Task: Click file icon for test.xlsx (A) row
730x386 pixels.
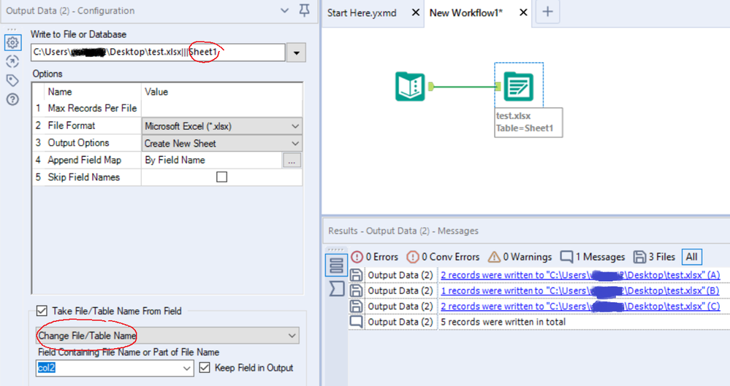Action: tap(356, 275)
